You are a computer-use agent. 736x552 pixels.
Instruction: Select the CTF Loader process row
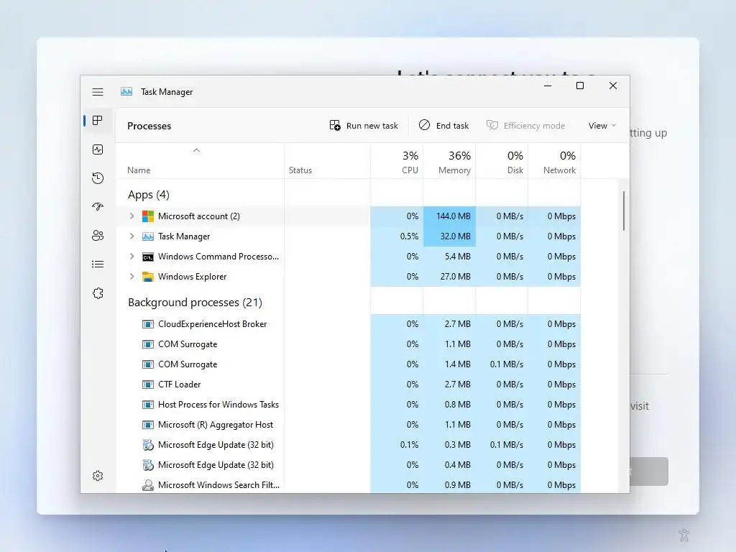coord(349,385)
